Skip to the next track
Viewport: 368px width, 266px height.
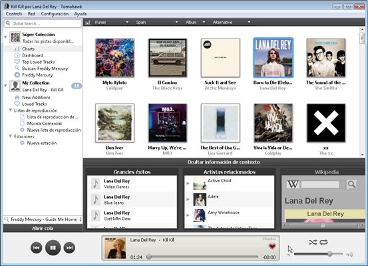(69, 247)
